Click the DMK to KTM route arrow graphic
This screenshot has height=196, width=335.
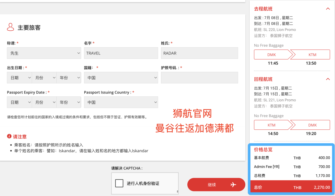tap(292, 54)
